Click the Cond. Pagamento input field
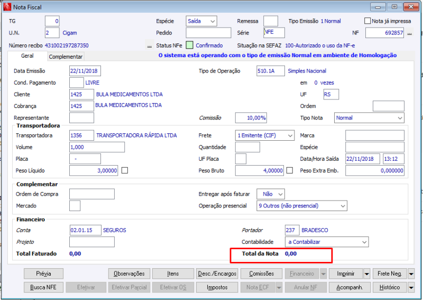 click(76, 83)
